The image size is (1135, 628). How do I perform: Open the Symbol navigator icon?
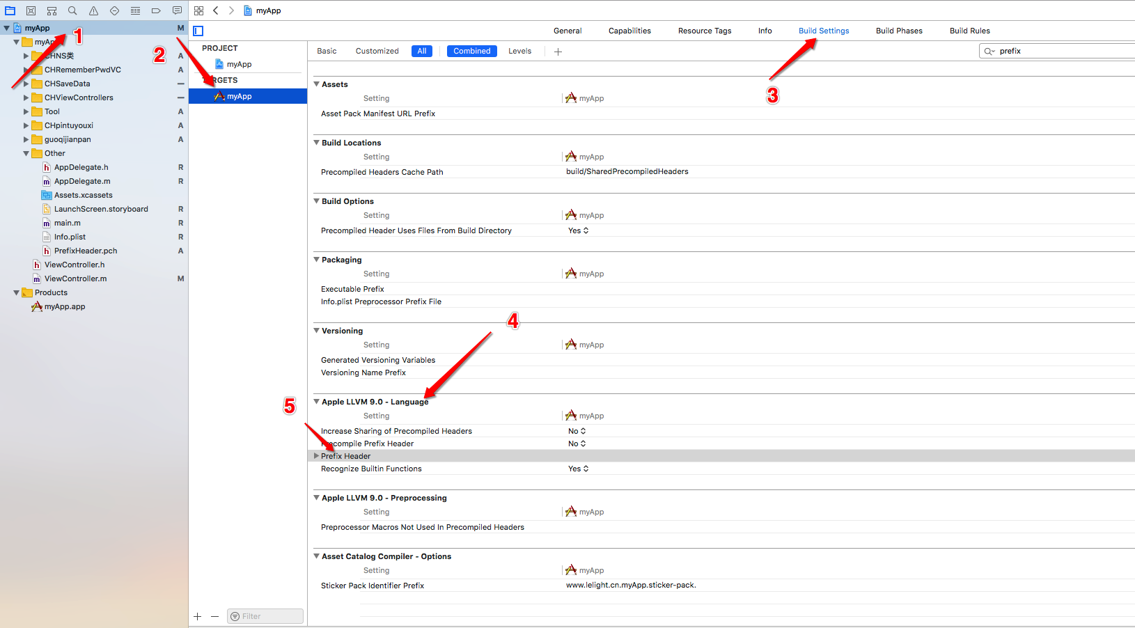52,10
